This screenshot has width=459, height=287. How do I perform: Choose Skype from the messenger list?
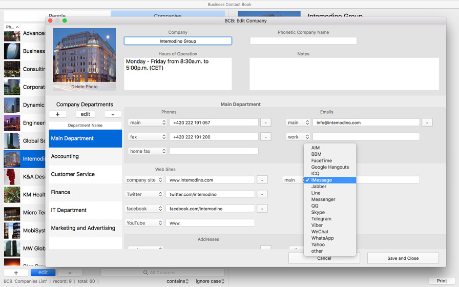330,212
